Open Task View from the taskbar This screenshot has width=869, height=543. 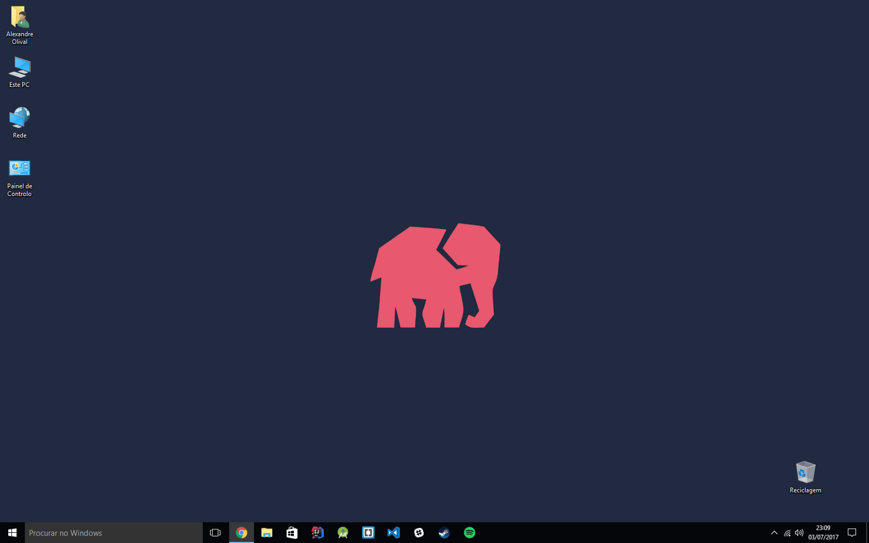[216, 533]
